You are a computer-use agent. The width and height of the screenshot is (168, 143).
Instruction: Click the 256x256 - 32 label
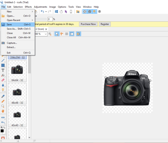17,58
